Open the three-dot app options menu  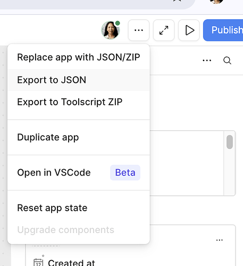(139, 30)
